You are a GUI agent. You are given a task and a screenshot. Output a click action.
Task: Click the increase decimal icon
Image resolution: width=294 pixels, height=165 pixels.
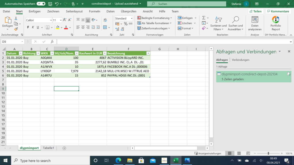(117, 29)
